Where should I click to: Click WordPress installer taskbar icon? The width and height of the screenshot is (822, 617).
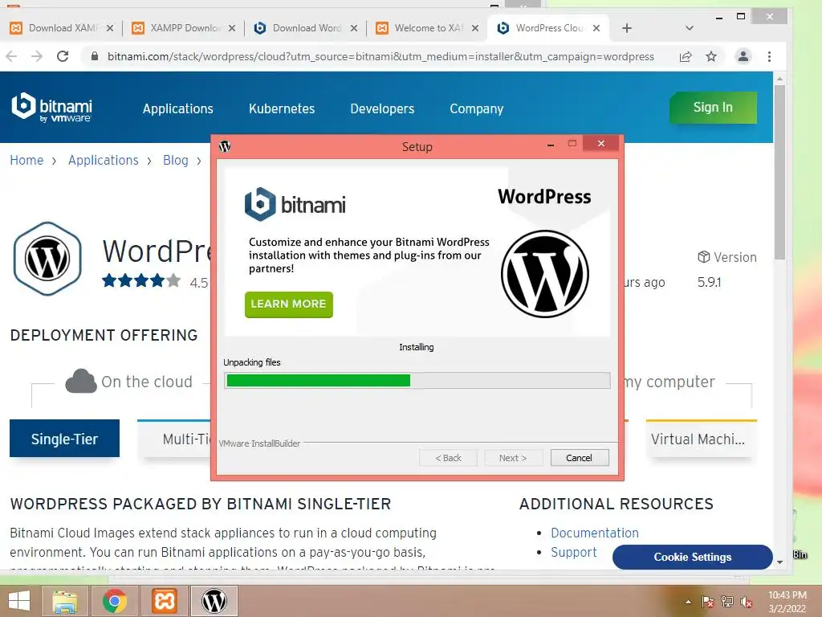[x=214, y=601]
